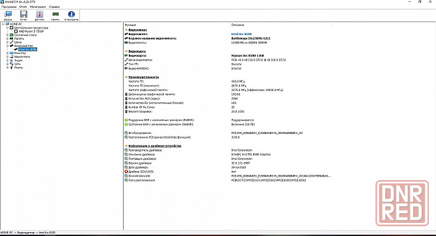Viewport: 436px width, 236px height.
Task: Click the Отчет floppy disk icon
Action: click(x=23, y=14)
